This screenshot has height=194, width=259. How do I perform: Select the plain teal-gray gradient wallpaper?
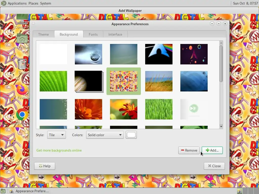123,54
